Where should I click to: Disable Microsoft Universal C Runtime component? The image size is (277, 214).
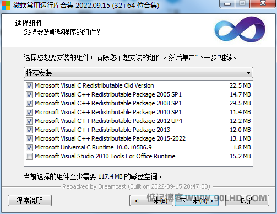pyautogui.click(x=29, y=147)
